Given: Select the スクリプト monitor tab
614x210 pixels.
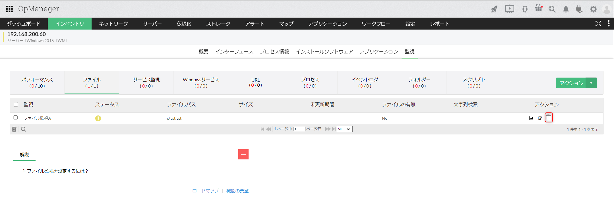Looking at the screenshot, I should point(474,82).
